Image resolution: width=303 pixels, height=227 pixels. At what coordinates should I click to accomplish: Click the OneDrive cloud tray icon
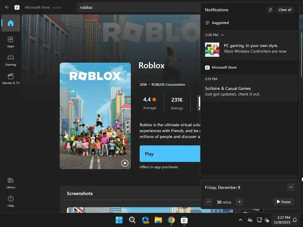click(250, 220)
